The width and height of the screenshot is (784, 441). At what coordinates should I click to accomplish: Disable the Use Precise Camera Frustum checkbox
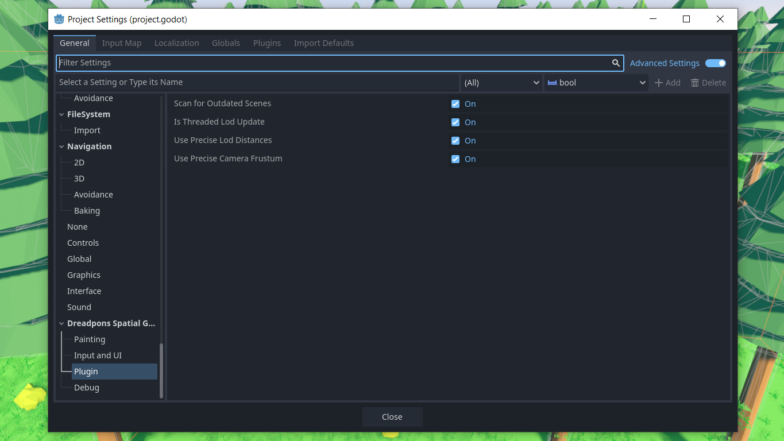(455, 159)
